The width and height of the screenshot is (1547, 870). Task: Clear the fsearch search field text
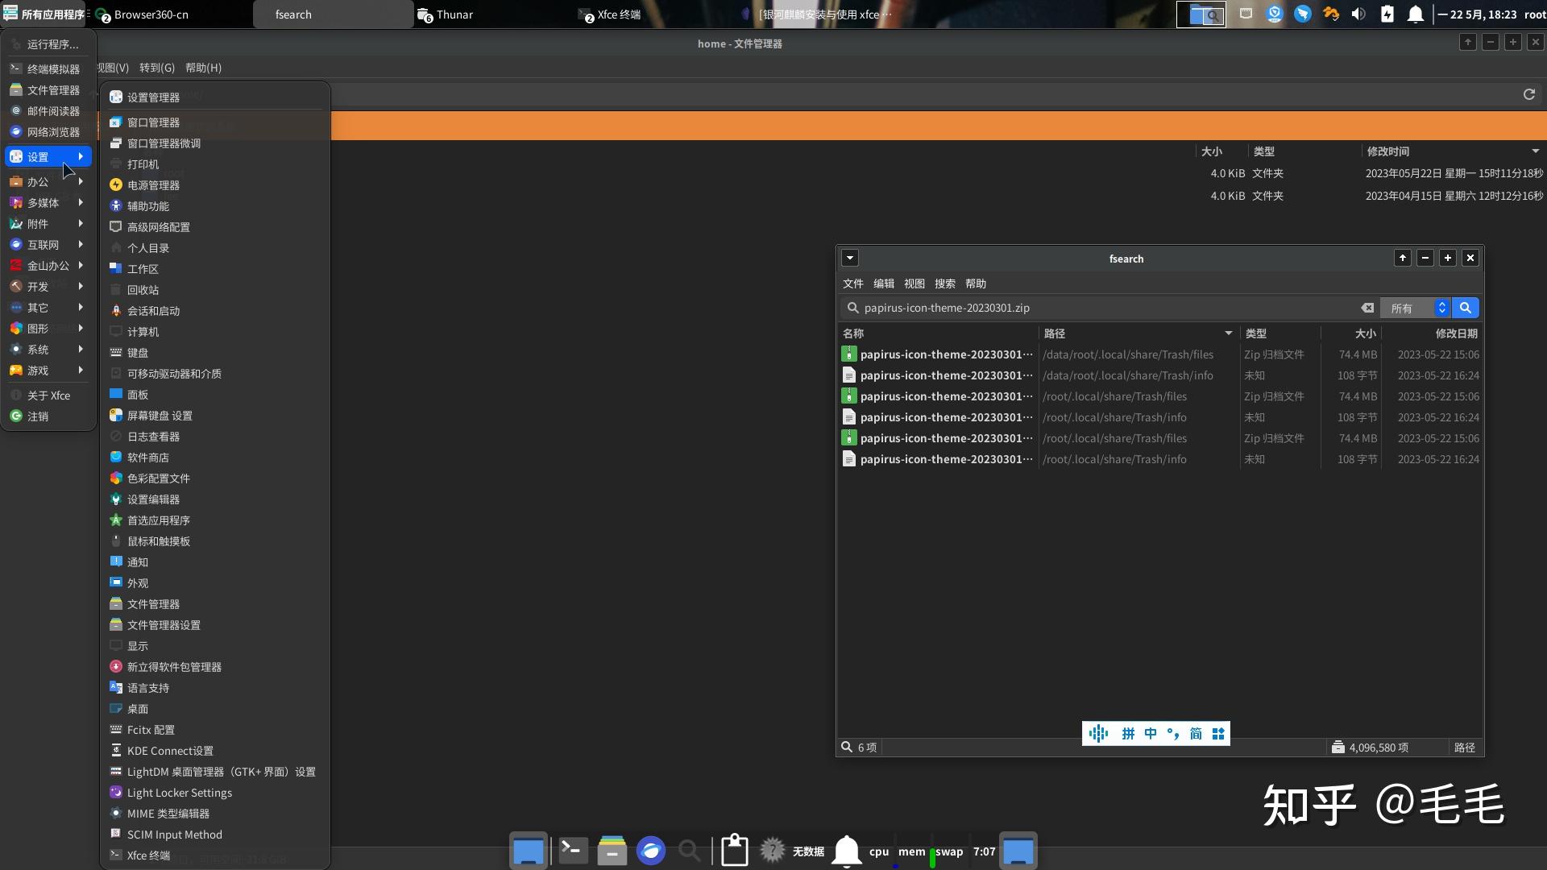point(1367,308)
